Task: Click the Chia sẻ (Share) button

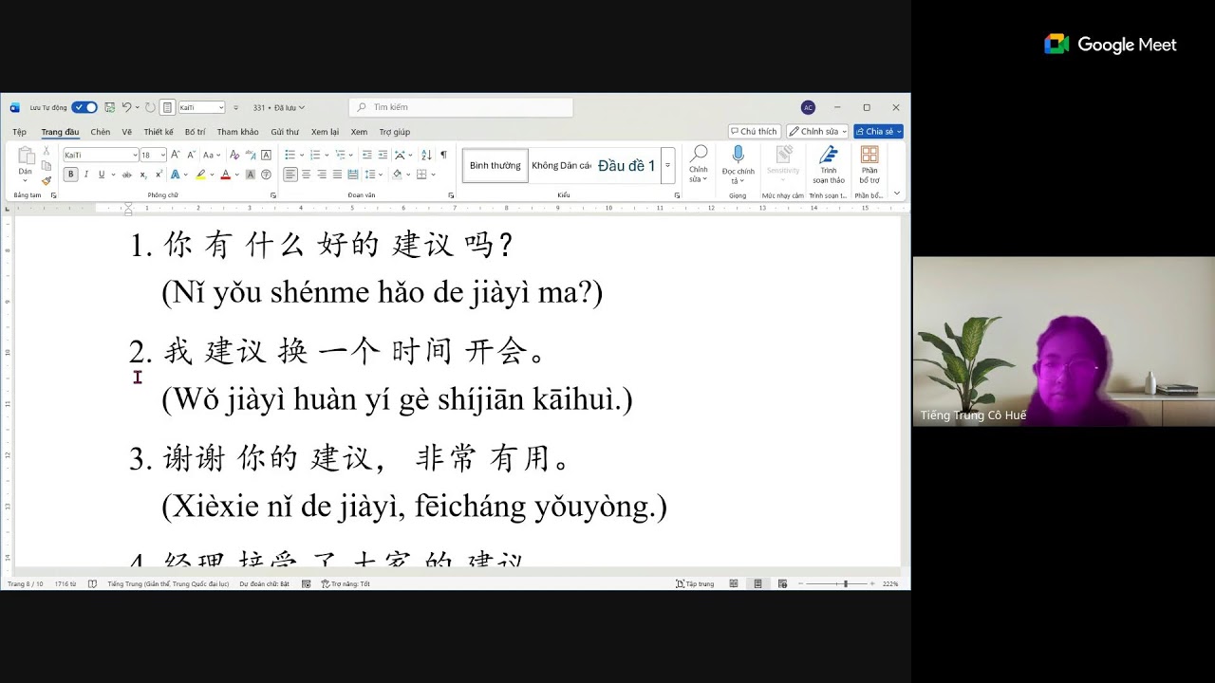Action: point(878,132)
